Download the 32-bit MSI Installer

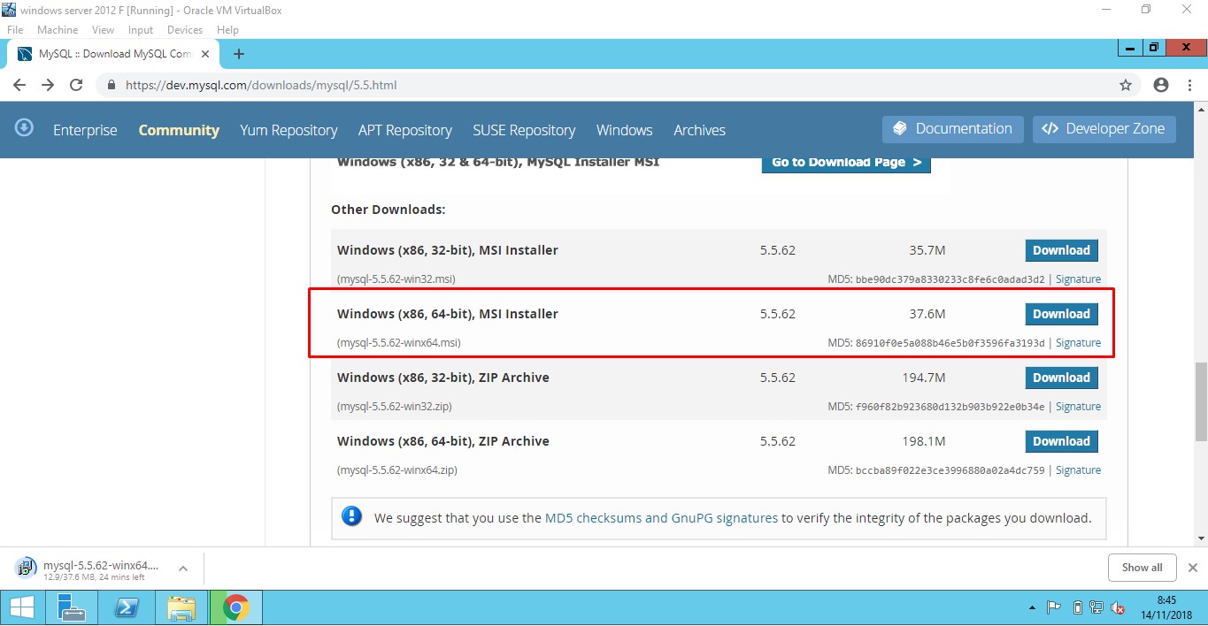pos(1061,250)
